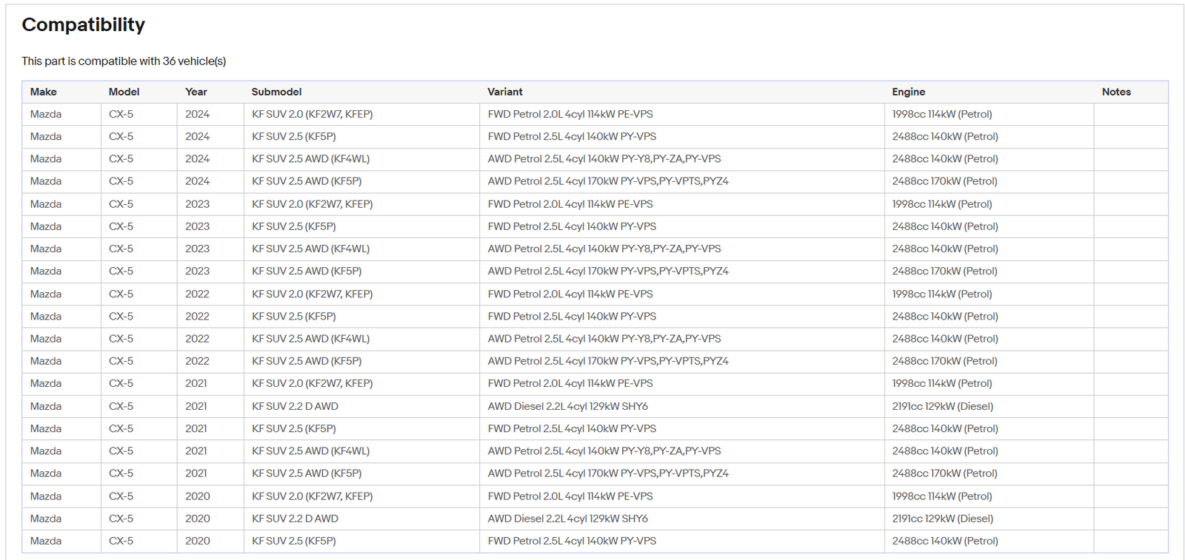
Task: Select 2024 submodel KF SUV 2.5 (KF5P)
Action: [294, 137]
